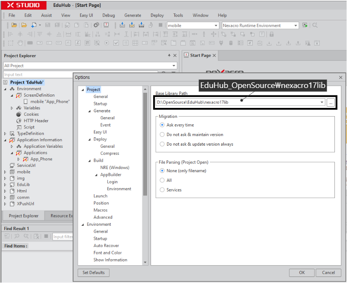
Task: Click the Set Defaults button
Action: 93,273
